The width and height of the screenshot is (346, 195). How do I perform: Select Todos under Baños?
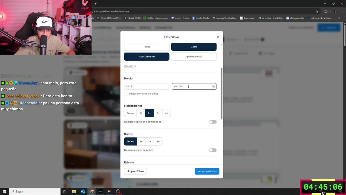pos(130,141)
